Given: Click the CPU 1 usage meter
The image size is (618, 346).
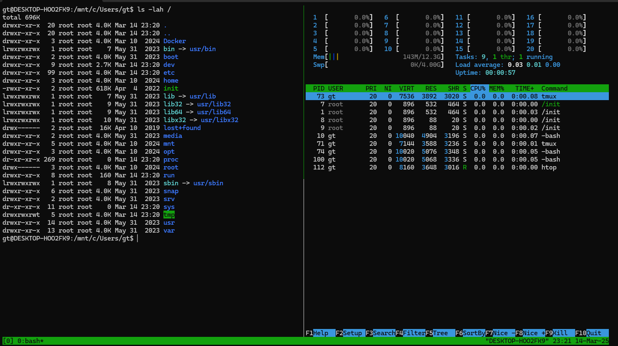Looking at the screenshot, I should (342, 17).
